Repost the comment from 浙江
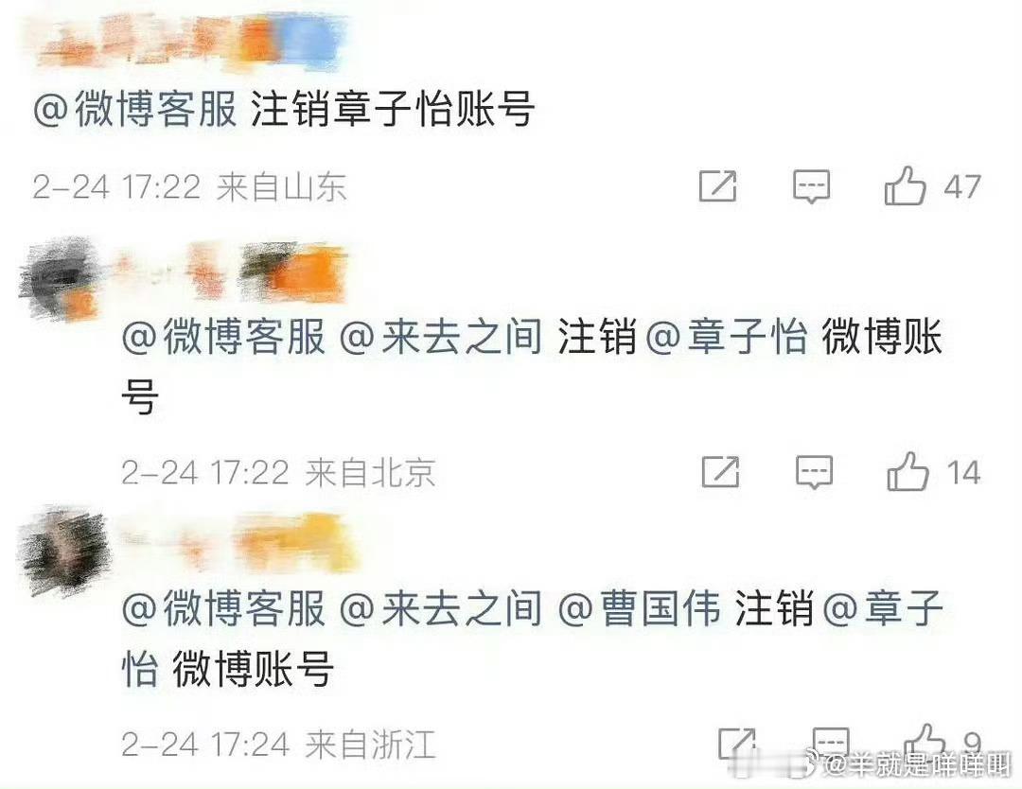The width and height of the screenshot is (1022, 789). tap(736, 744)
